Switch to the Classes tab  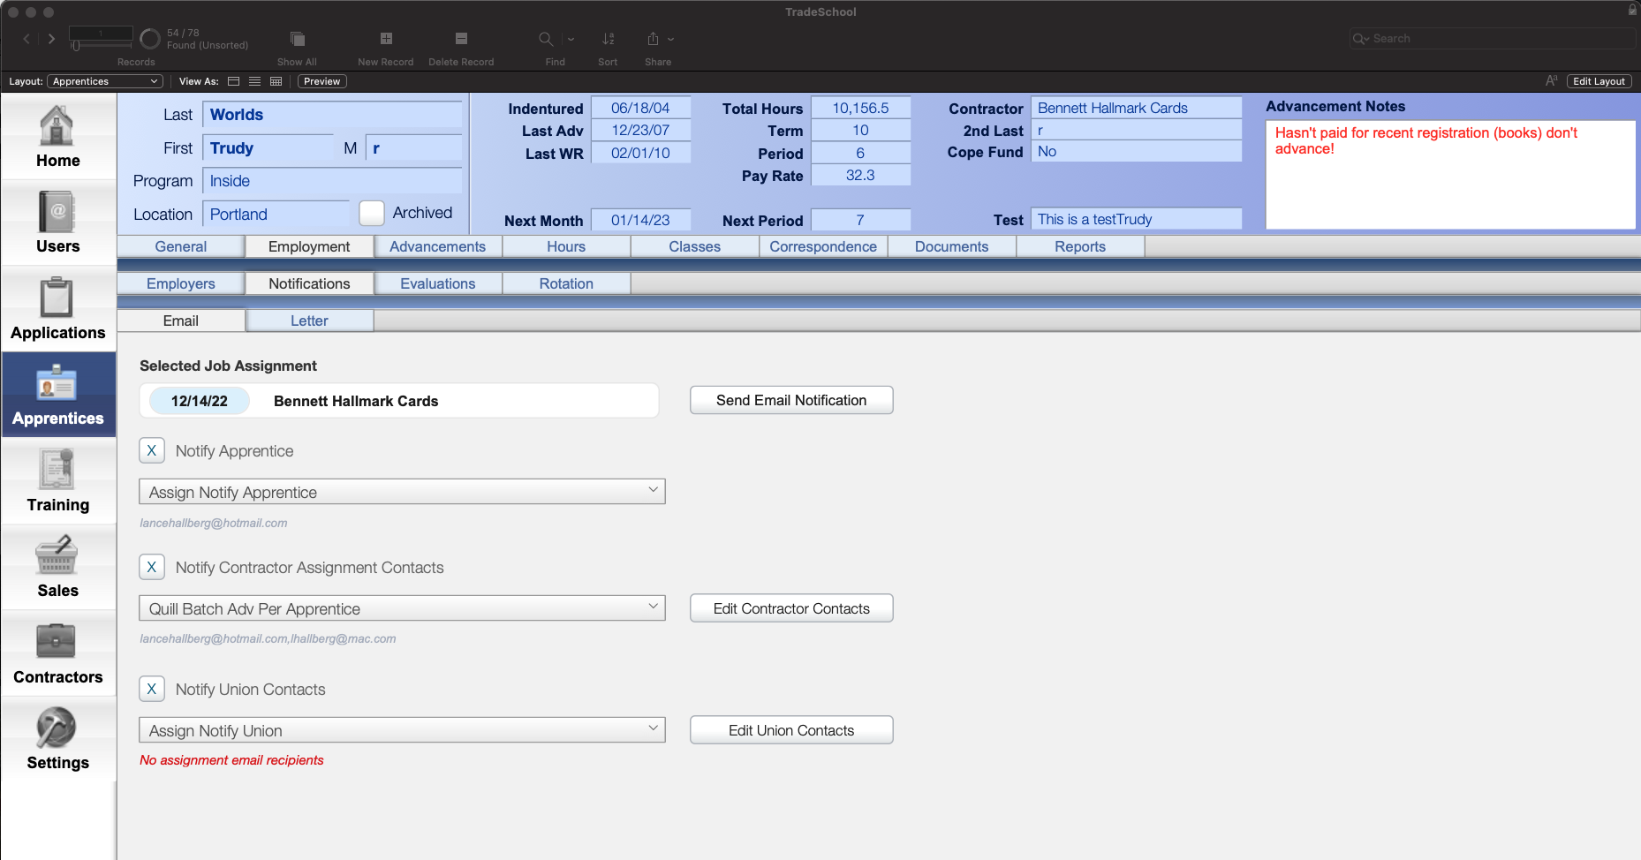point(695,246)
